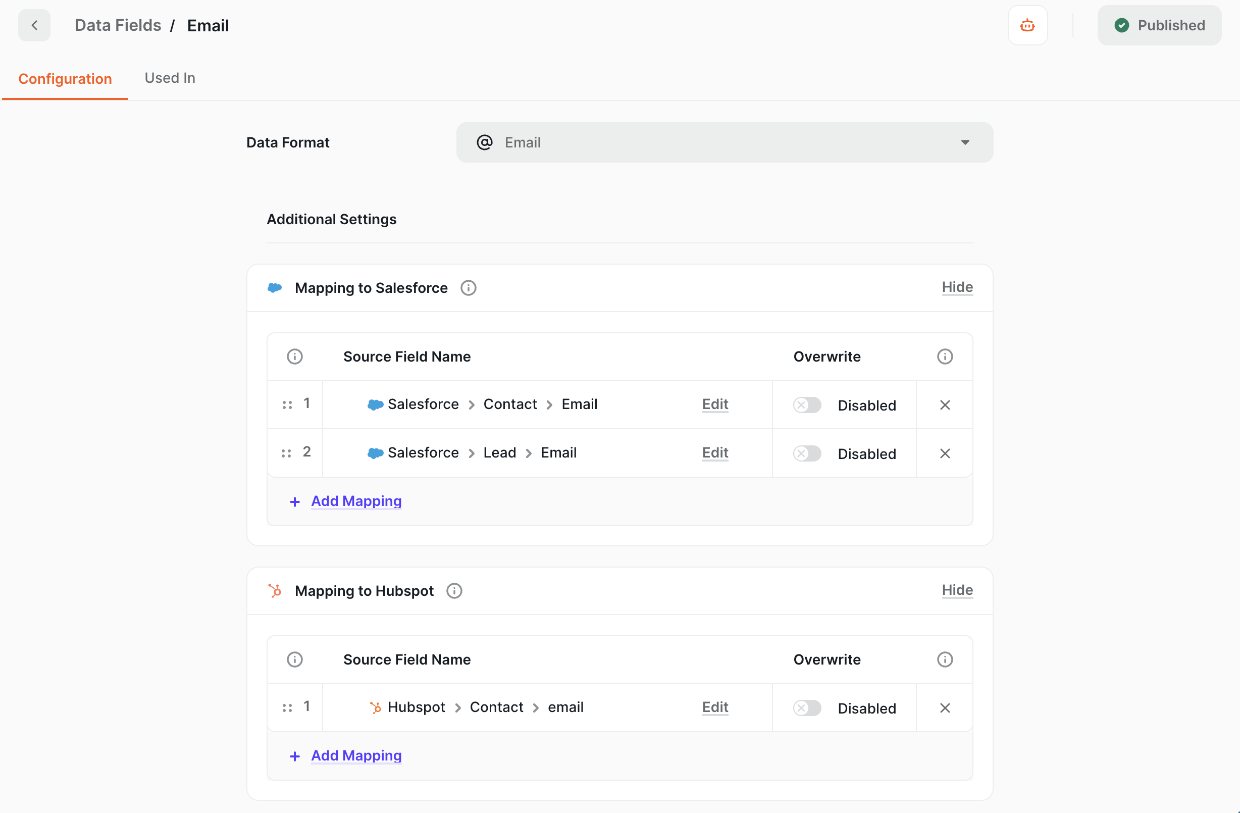Edit the Hubspot Contact email mapping
Screen dimensions: 1240x813
point(715,707)
